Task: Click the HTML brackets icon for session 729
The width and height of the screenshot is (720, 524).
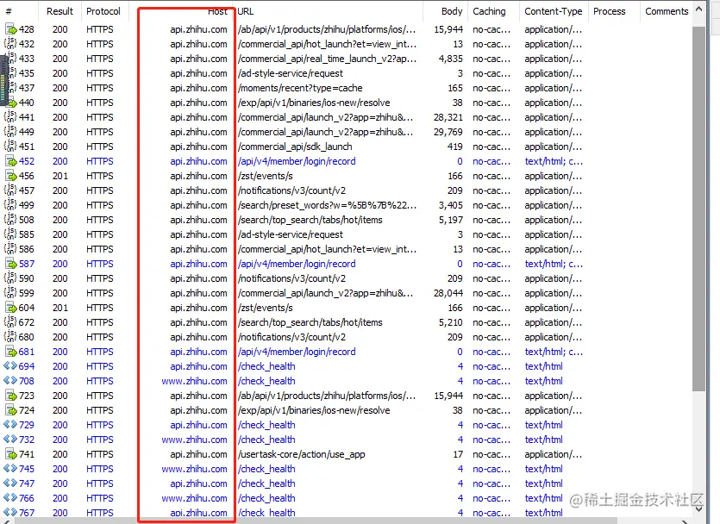Action: tap(10, 425)
